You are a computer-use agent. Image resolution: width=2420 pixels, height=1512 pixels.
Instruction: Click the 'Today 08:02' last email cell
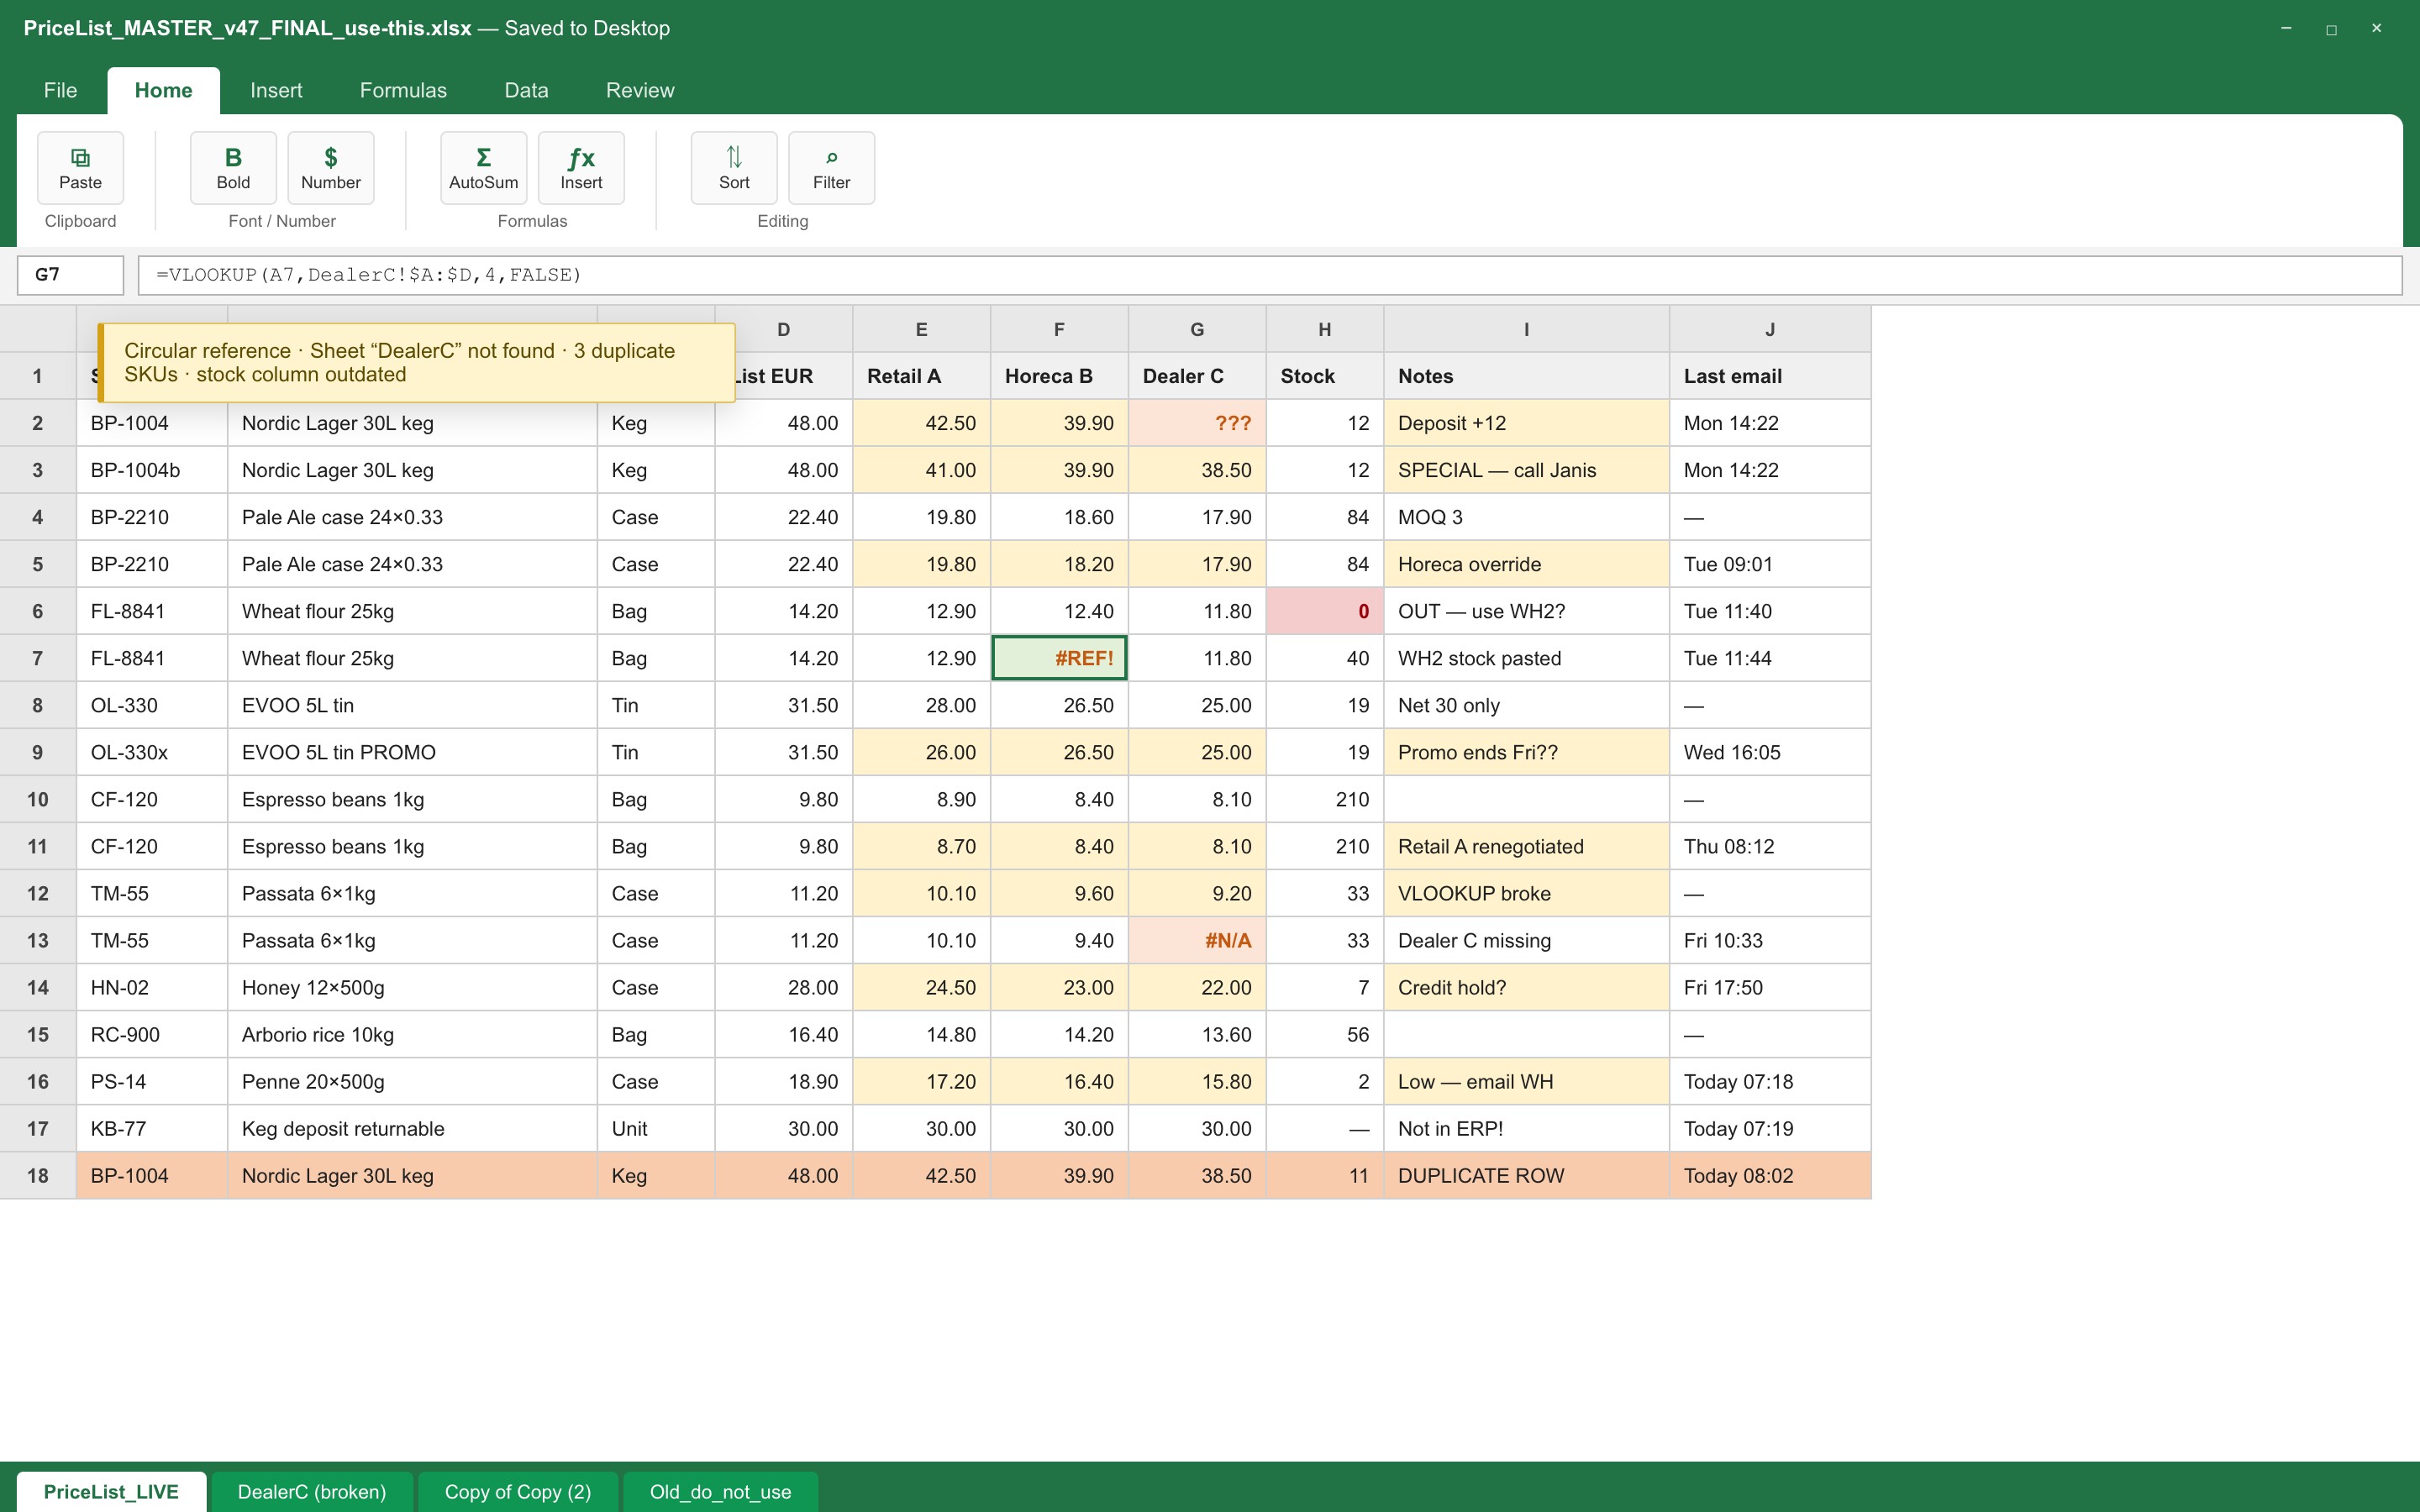[1770, 1176]
